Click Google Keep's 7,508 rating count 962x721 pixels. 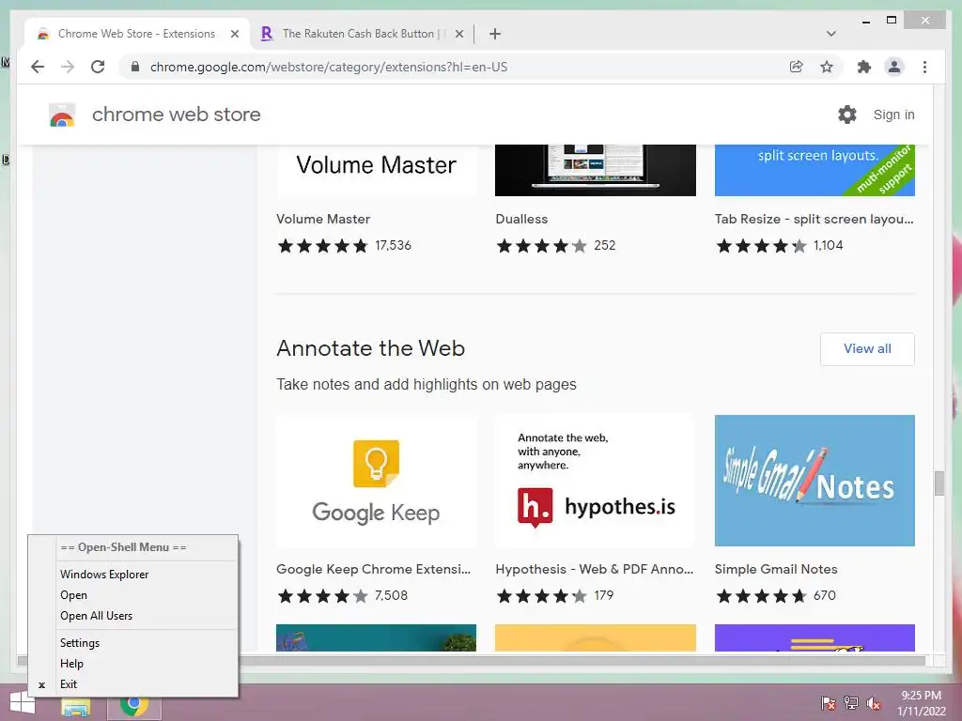pos(392,595)
